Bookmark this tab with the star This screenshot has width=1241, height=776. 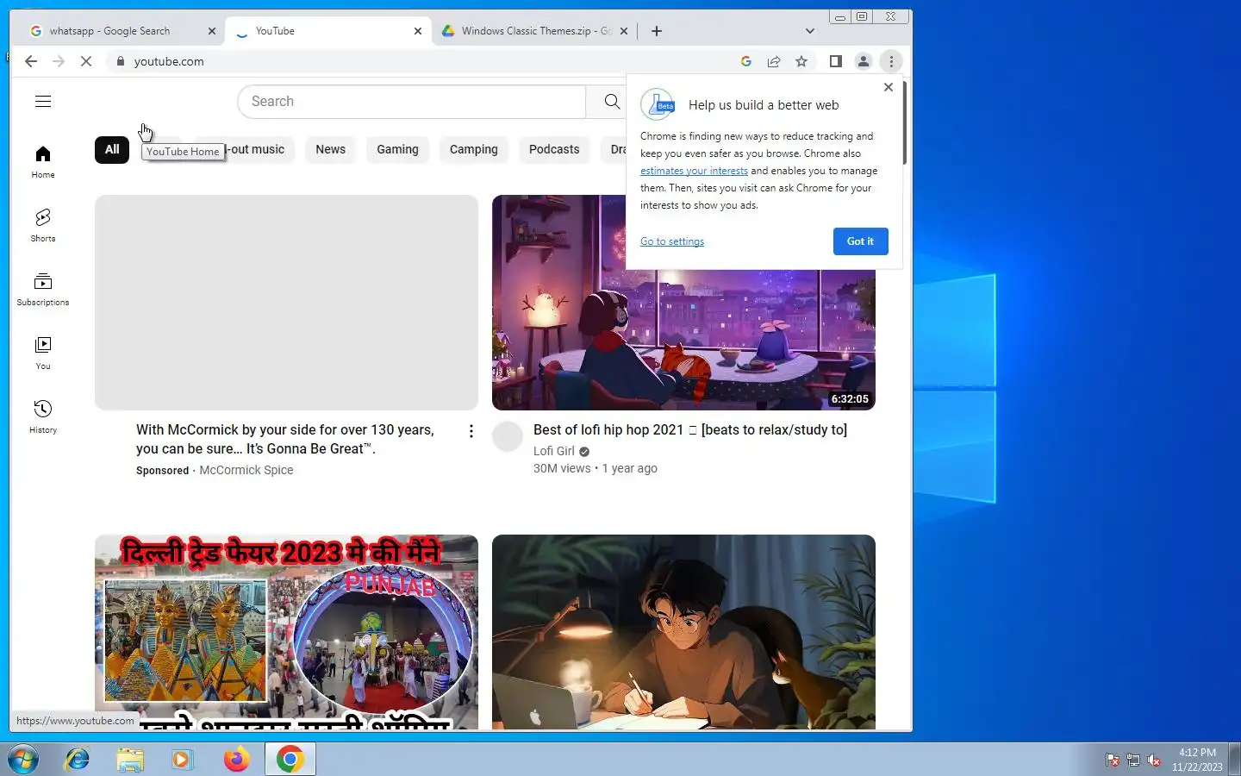(x=801, y=61)
